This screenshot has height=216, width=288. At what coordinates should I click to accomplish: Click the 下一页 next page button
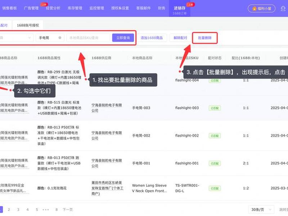click(68, 210)
